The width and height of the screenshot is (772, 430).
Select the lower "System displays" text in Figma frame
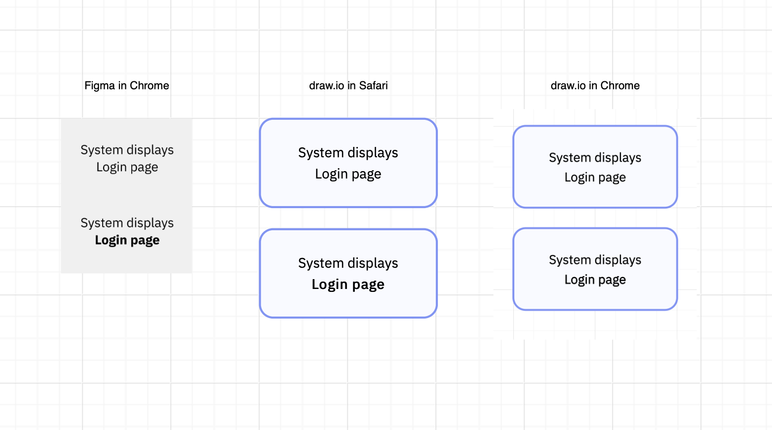coord(127,222)
